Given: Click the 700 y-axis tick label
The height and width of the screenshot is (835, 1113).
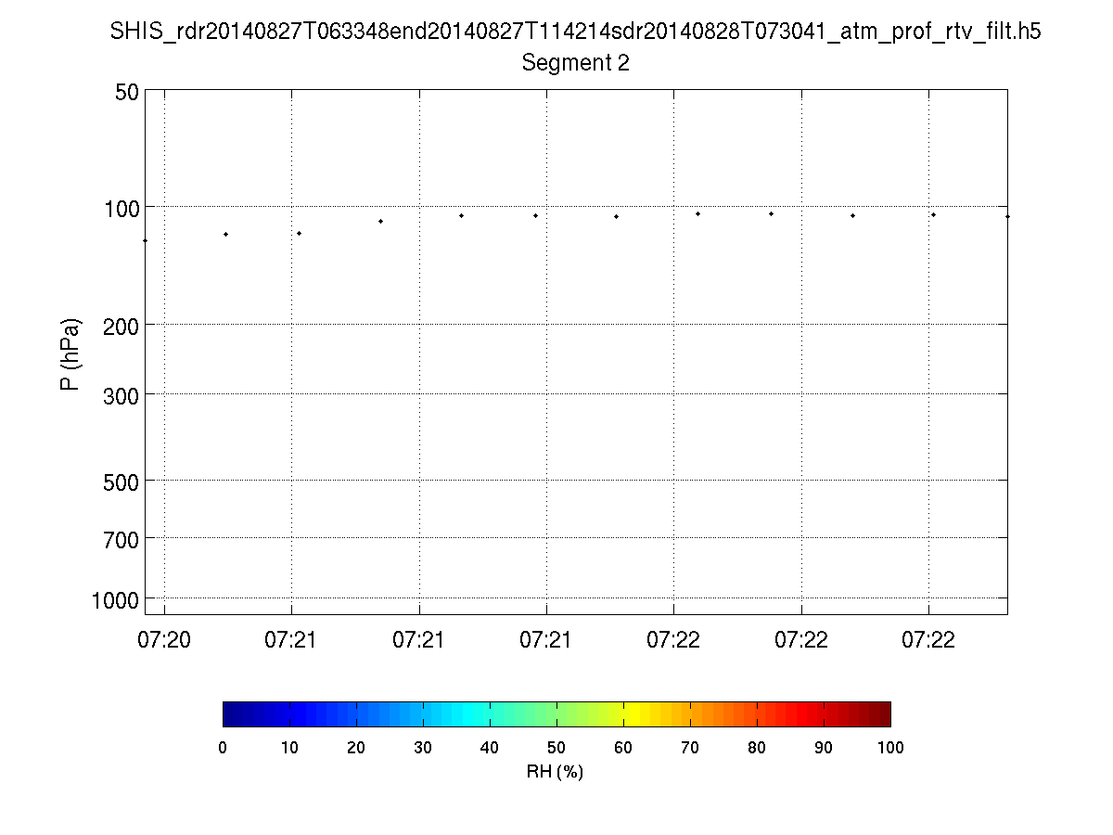Looking at the screenshot, I should coord(122,538).
